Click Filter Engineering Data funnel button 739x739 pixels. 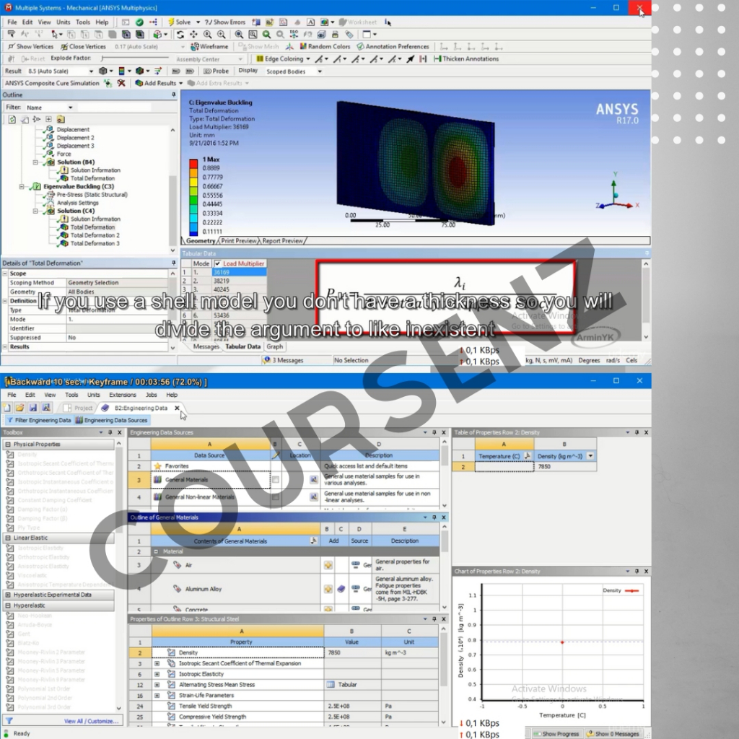tap(39, 421)
